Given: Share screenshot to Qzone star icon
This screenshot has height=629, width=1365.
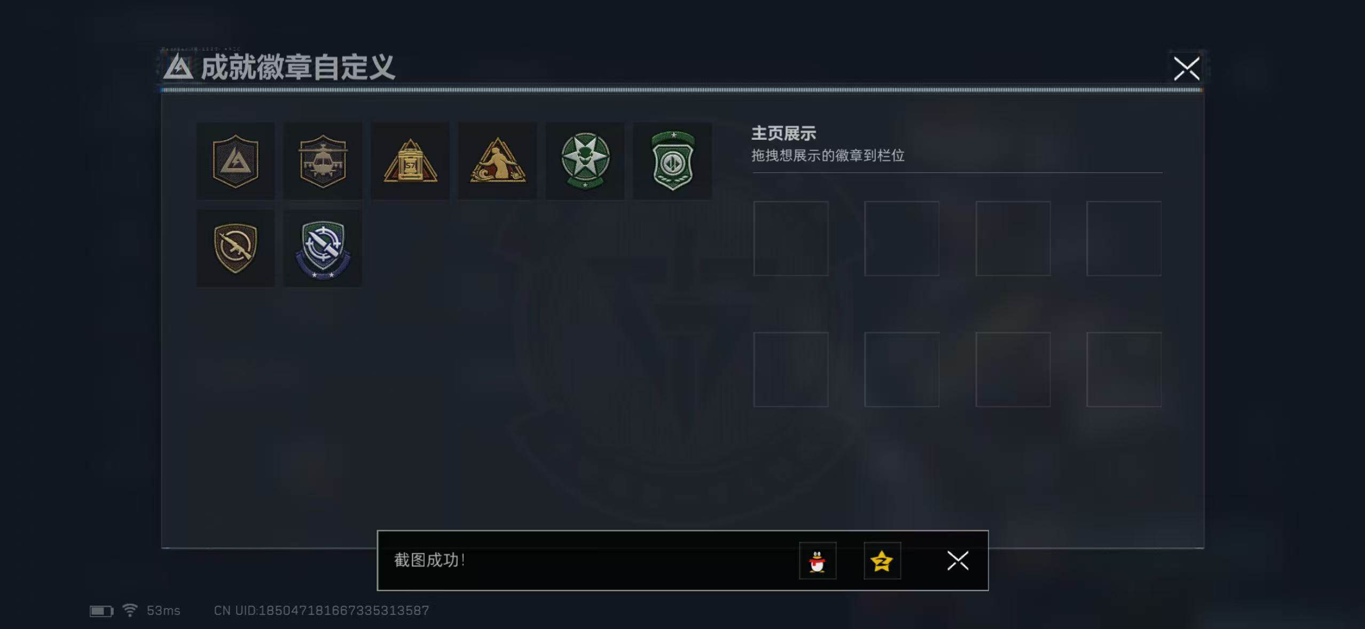Looking at the screenshot, I should tap(882, 561).
